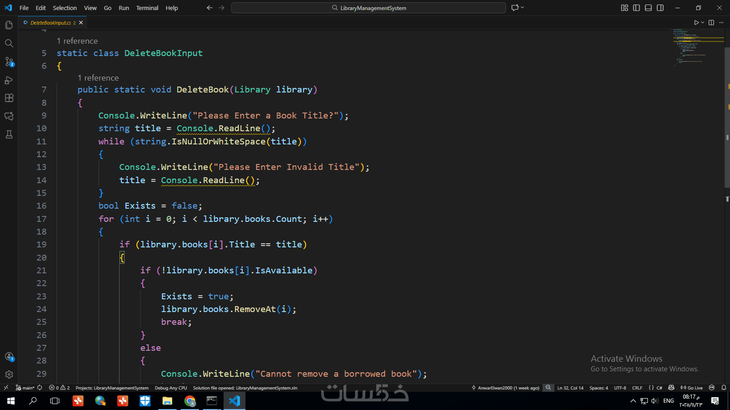Viewport: 730px width, 410px height.
Task: Open the Run menu
Action: click(124, 8)
